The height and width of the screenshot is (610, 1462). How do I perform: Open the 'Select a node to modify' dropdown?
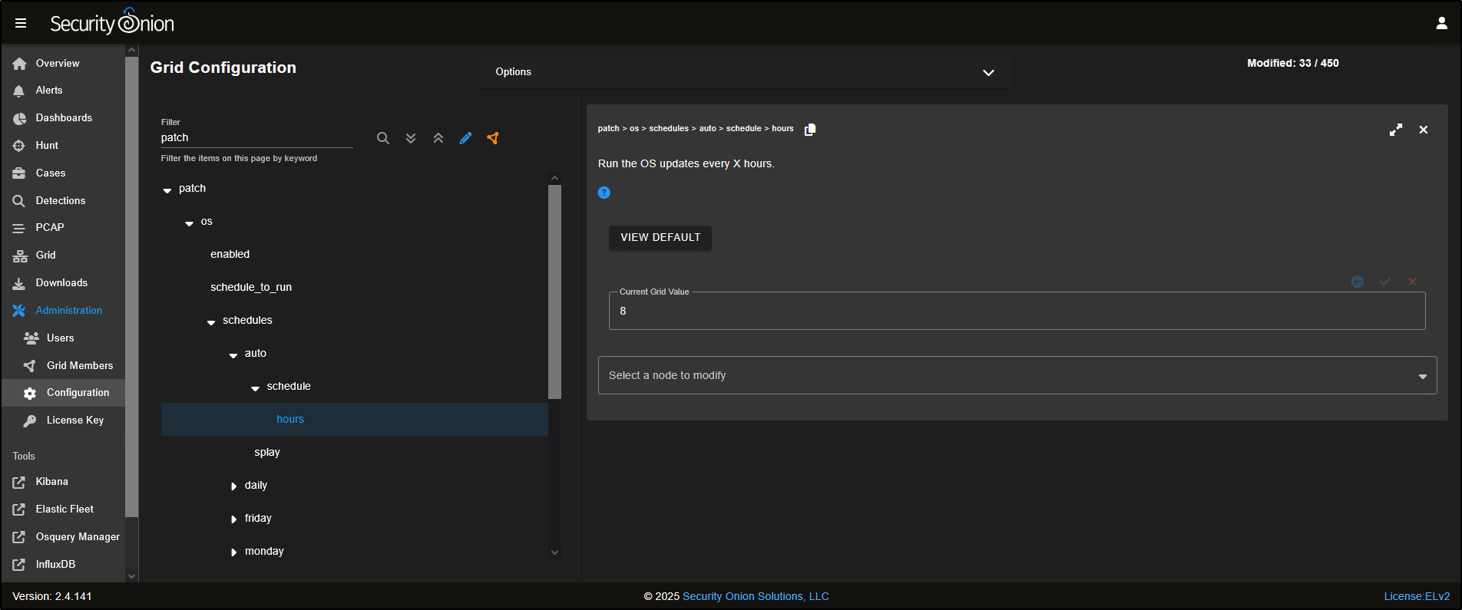pyautogui.click(x=1017, y=375)
